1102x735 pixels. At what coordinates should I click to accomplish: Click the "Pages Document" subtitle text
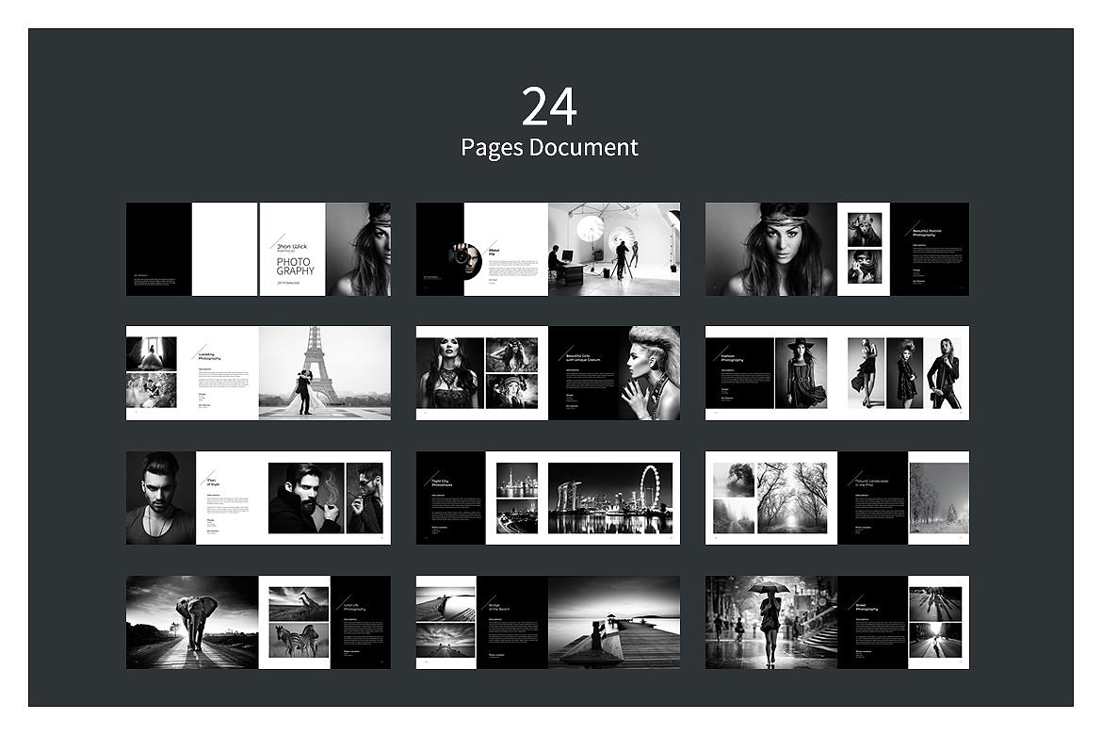click(549, 148)
